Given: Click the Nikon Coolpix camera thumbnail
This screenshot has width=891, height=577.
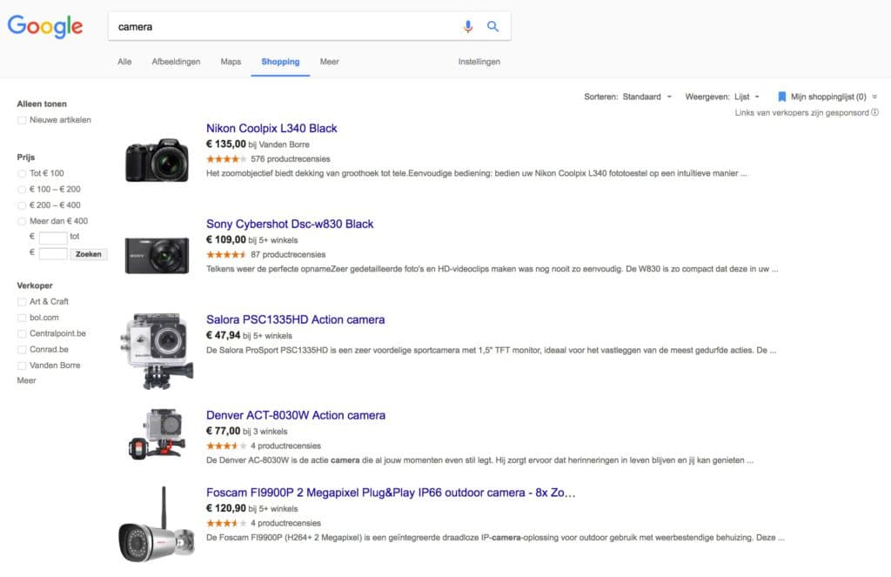Looking at the screenshot, I should [x=157, y=160].
